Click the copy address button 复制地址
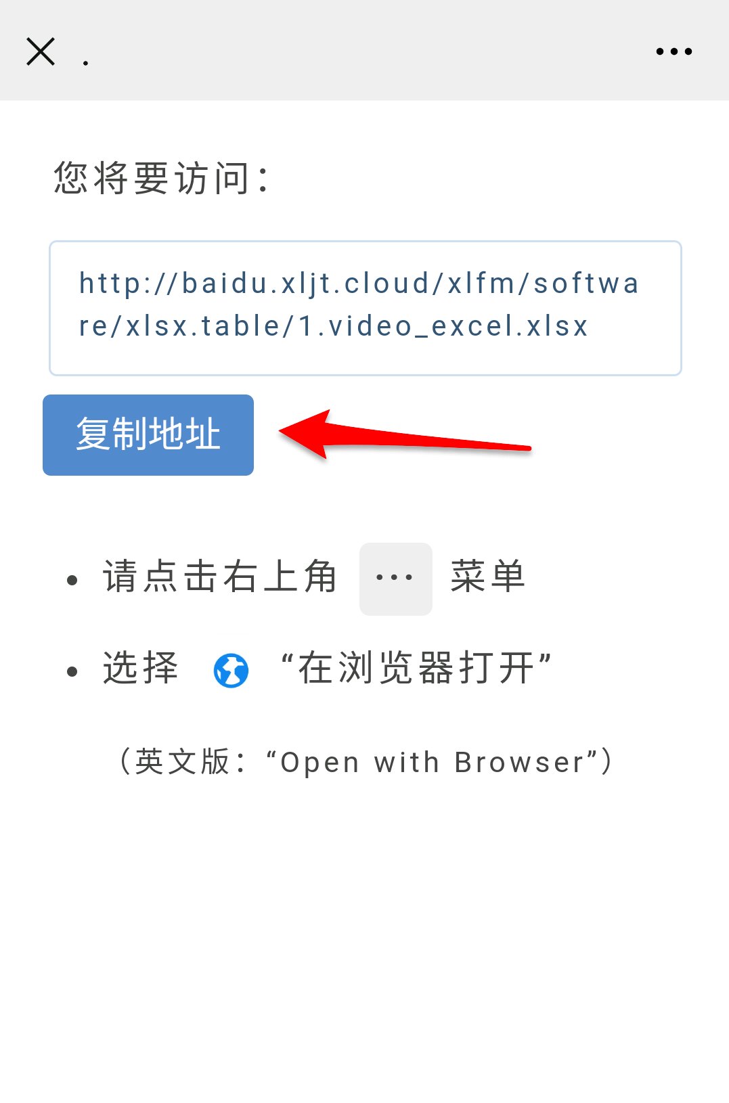 tap(148, 435)
